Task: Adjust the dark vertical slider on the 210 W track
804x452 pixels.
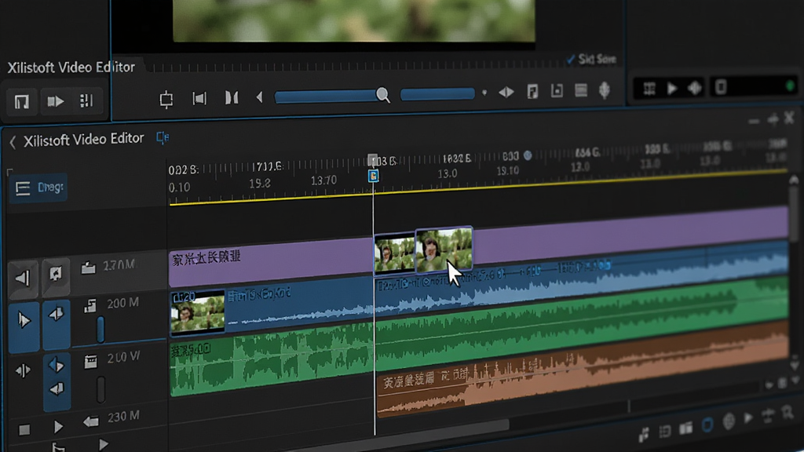Action: pos(101,390)
